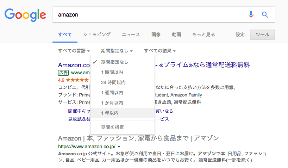Image resolution: width=288 pixels, height=168 pixels.
Task: Collapse the 期間指定なし time dropdown
Action: click(x=117, y=51)
